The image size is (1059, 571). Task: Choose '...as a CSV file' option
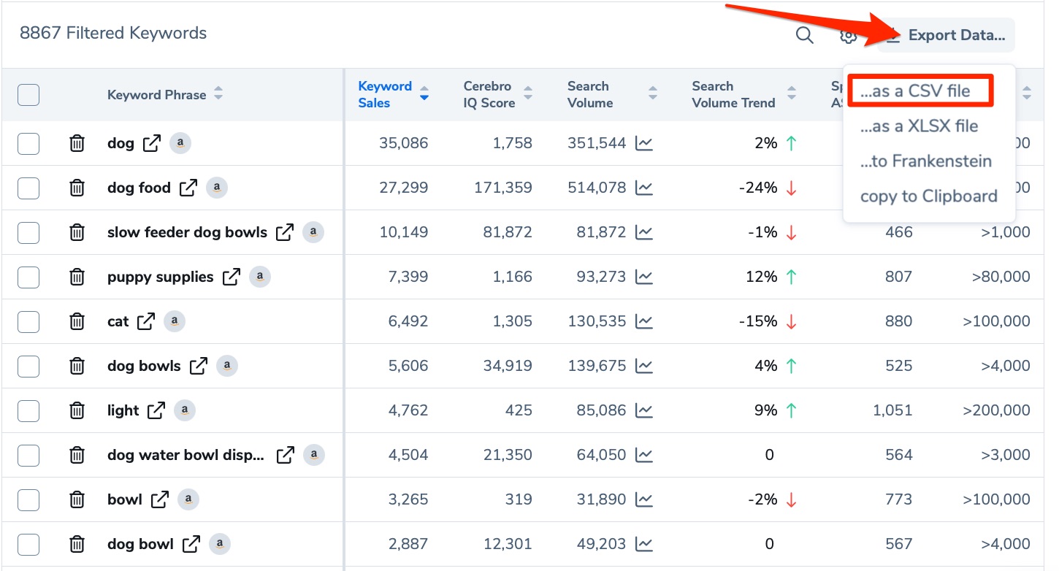[919, 91]
